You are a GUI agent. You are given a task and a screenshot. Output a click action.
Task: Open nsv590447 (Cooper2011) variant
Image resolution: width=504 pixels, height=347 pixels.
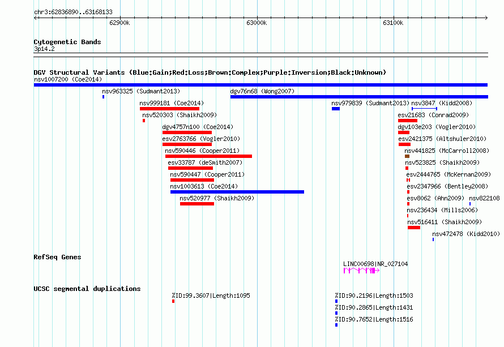(207, 174)
